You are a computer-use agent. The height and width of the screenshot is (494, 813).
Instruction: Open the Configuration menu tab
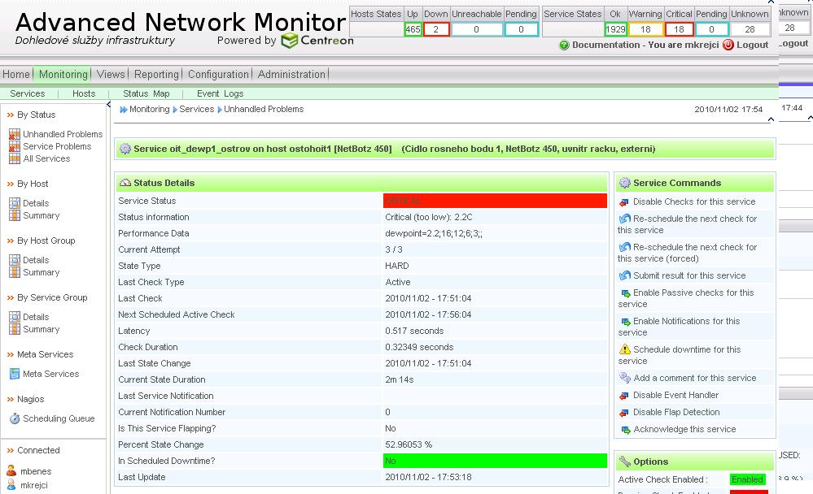218,74
